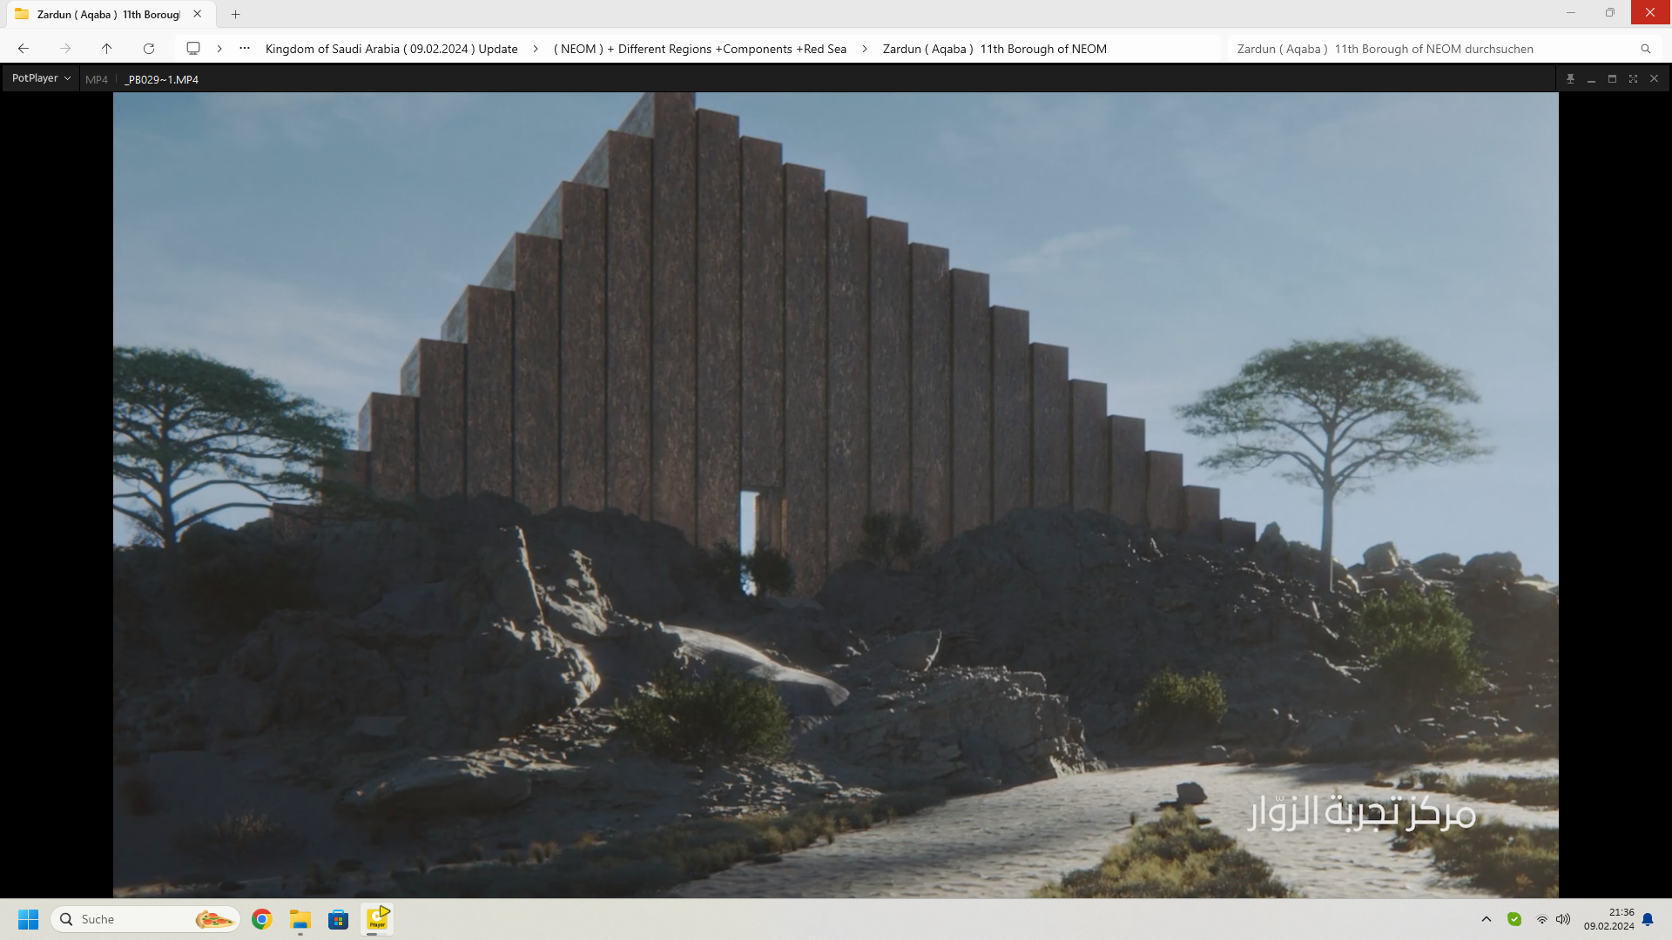The width and height of the screenshot is (1672, 940).
Task: Click the MP4 format label
Action: coord(97,79)
